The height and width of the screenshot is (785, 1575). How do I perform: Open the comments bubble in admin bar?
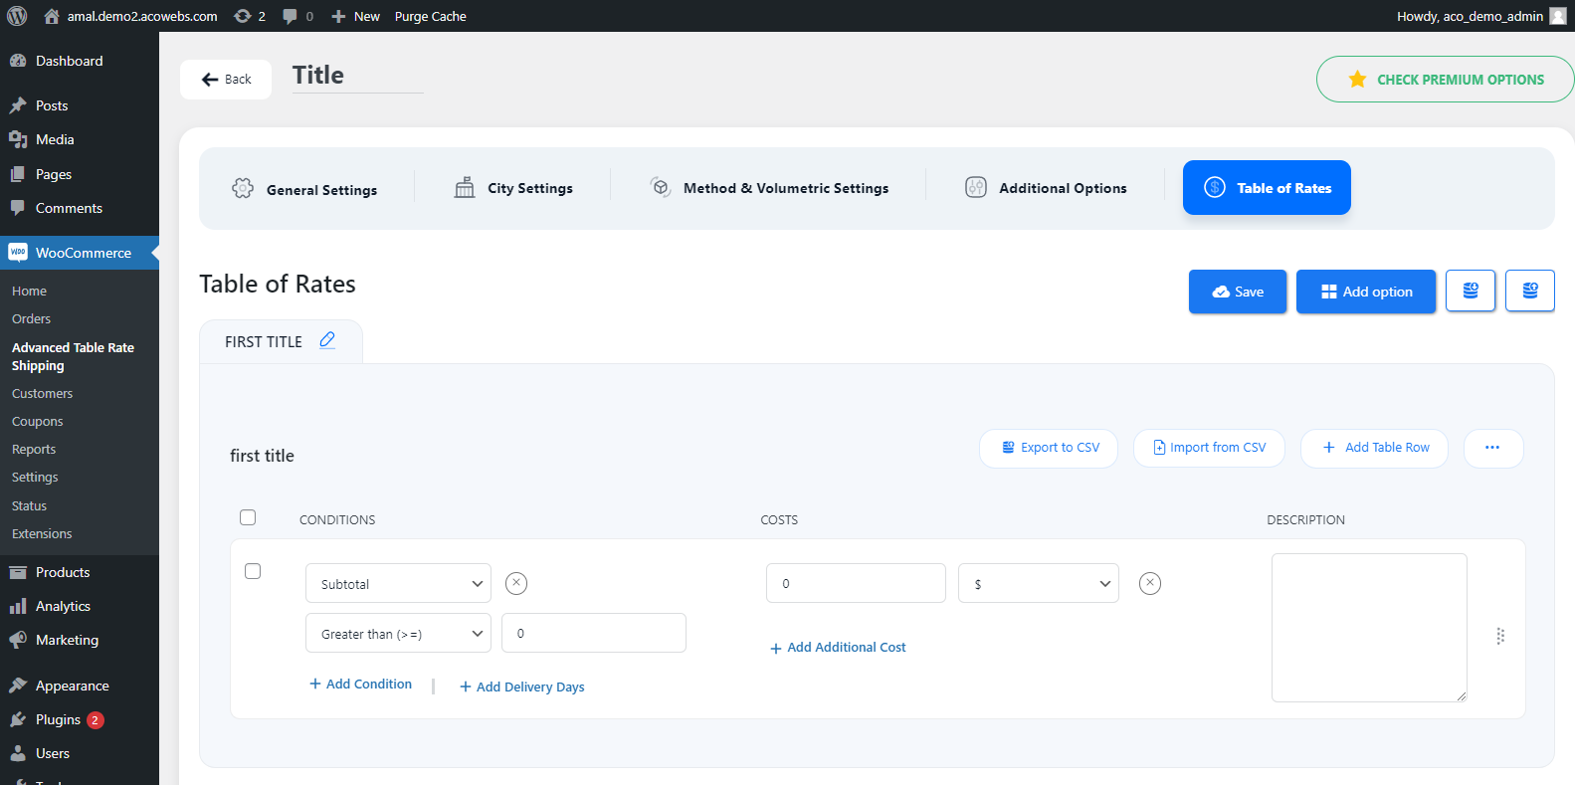tap(297, 16)
